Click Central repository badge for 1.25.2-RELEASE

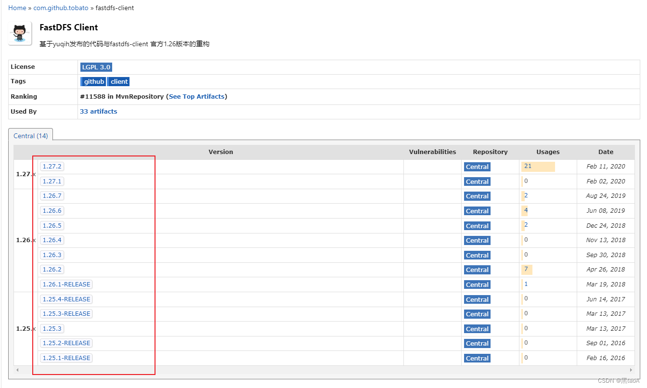[477, 343]
